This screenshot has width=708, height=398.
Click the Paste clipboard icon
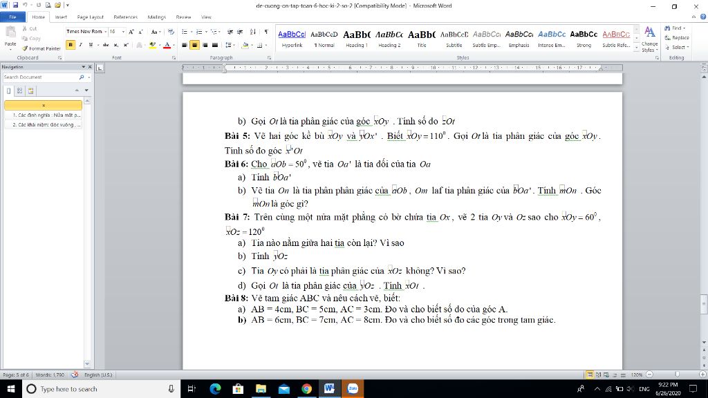tap(10, 32)
